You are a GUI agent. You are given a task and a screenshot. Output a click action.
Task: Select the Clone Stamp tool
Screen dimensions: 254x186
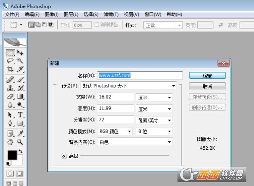pos(10,88)
